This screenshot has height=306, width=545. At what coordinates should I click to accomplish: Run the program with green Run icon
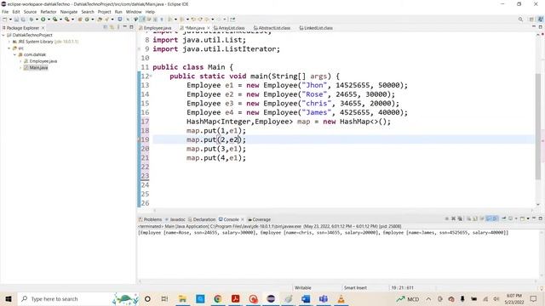[x=43, y=20]
